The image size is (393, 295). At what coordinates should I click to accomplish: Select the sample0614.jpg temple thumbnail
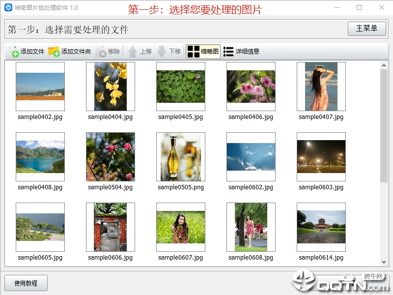tap(321, 227)
